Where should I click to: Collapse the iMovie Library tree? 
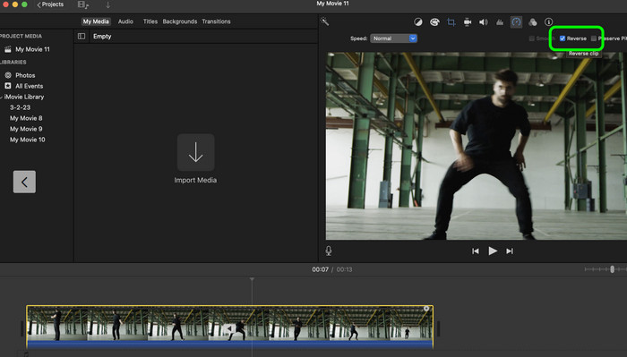[2, 97]
